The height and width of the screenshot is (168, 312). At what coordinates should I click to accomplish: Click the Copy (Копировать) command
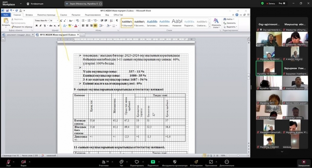pyautogui.click(x=18, y=23)
